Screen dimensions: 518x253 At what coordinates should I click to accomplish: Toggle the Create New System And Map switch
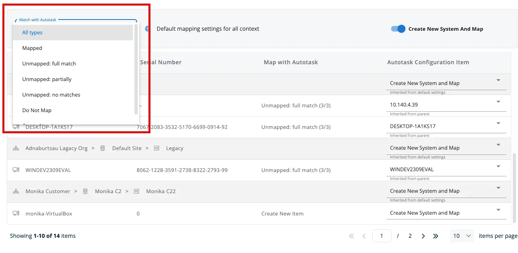click(x=398, y=29)
